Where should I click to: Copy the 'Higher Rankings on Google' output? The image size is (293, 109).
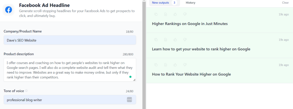(156, 14)
